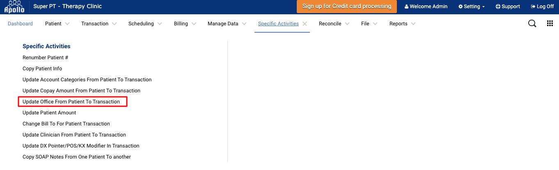
Task: Open Copy SOAP Notes From One Patient To another
Action: (77, 157)
